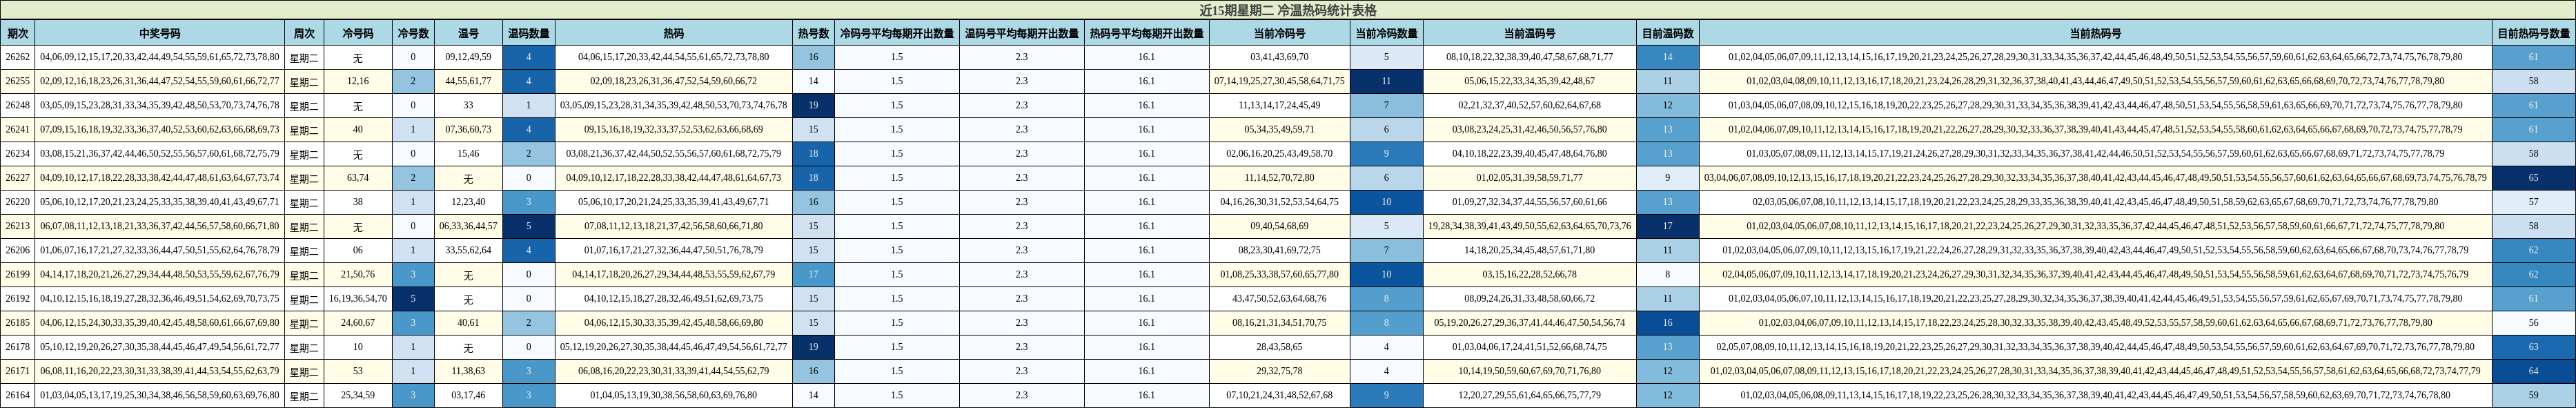Click the table title 近15期星期二 冷温热码统计表格

[1288, 10]
